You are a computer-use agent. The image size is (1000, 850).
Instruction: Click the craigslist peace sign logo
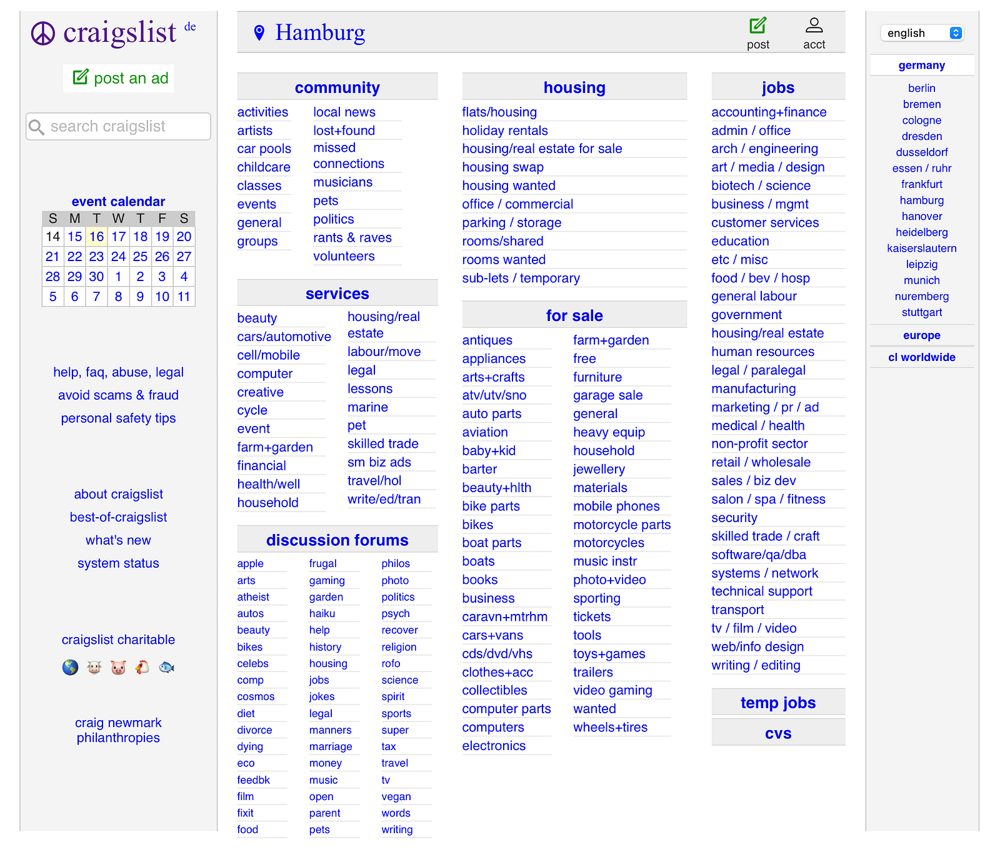coord(43,34)
